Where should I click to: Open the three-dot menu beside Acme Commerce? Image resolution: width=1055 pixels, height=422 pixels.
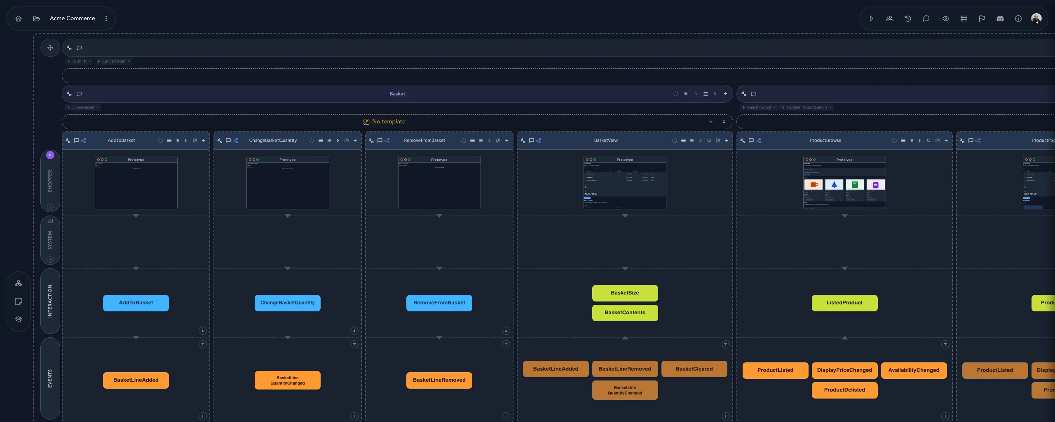[x=106, y=19]
